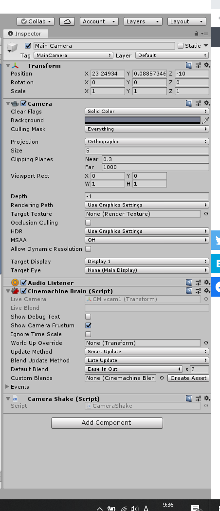220x511 pixels.
Task: Open Cinemachine Brain preset slider icon
Action: pos(198,291)
